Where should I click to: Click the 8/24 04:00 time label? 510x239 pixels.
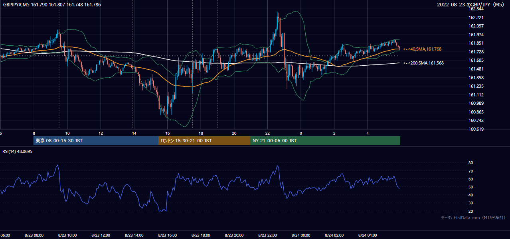[368, 235]
